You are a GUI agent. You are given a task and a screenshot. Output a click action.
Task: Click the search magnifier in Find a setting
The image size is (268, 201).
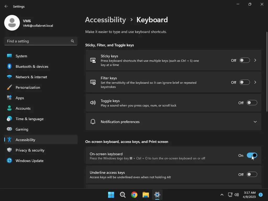[72, 41]
